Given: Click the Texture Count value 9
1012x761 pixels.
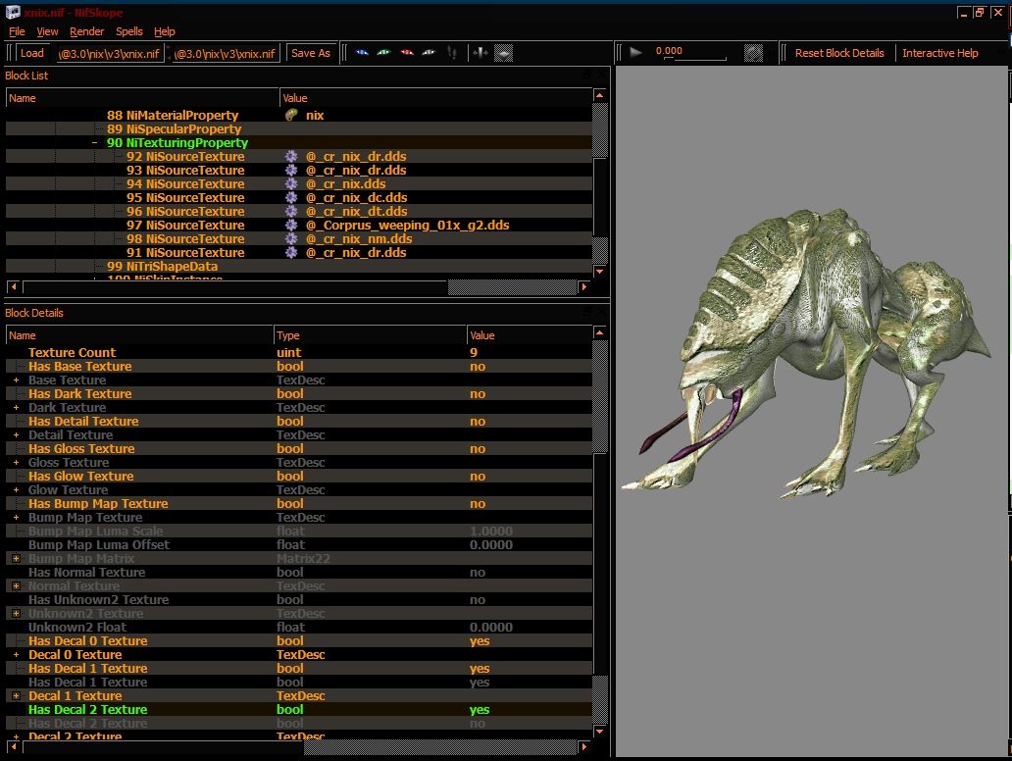Looking at the screenshot, I should [474, 352].
